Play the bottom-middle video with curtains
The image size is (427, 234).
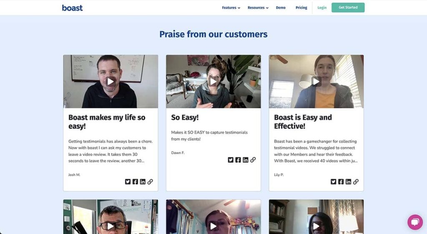213,226
